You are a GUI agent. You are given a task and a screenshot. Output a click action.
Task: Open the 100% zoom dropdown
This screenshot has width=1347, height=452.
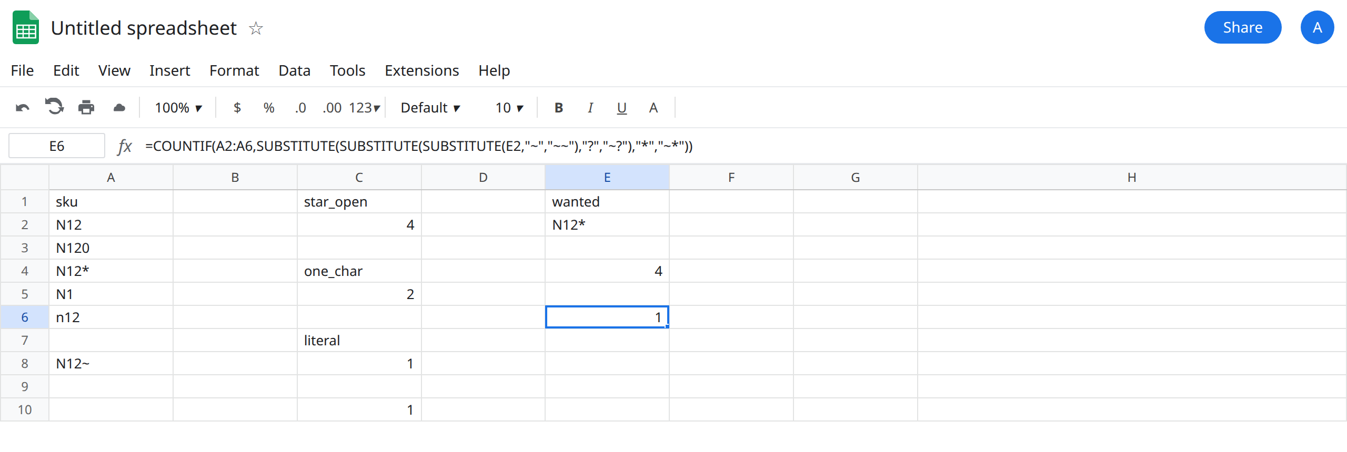pyautogui.click(x=178, y=108)
